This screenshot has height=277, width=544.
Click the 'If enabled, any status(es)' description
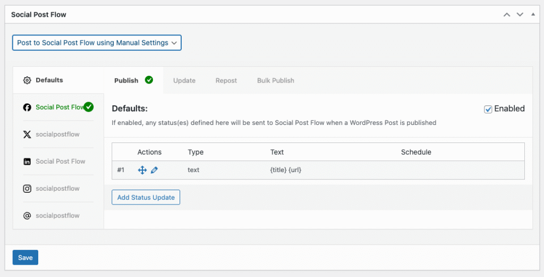pyautogui.click(x=274, y=123)
